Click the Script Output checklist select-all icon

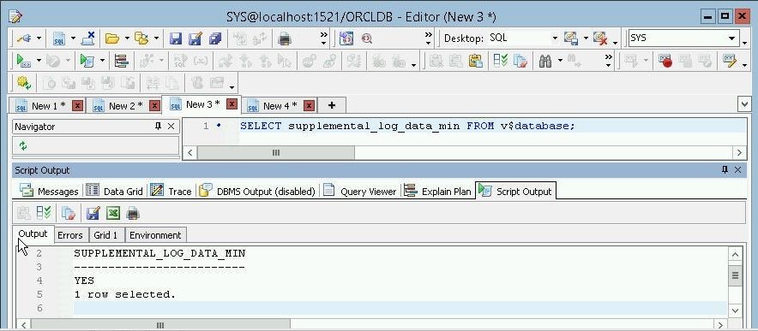(x=44, y=213)
